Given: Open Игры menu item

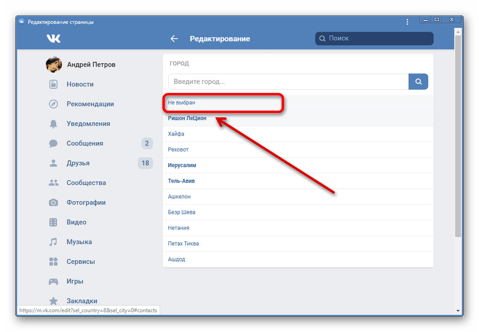Looking at the screenshot, I should (75, 281).
